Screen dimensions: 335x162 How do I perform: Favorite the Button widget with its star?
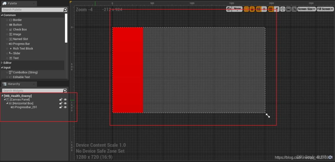coord(7,25)
